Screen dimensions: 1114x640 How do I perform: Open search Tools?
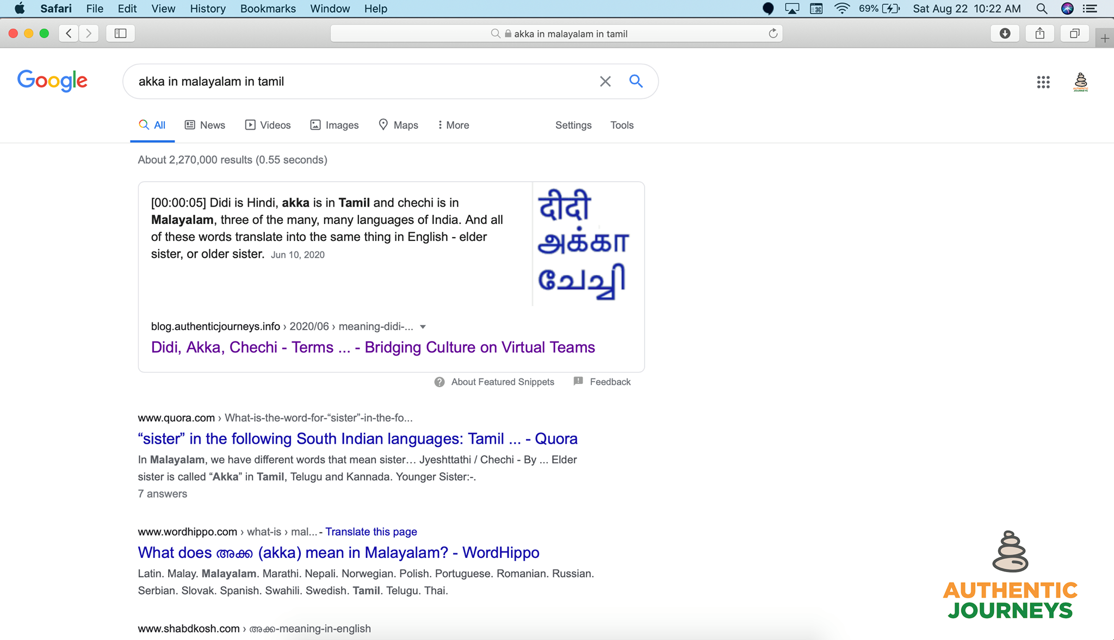(622, 125)
